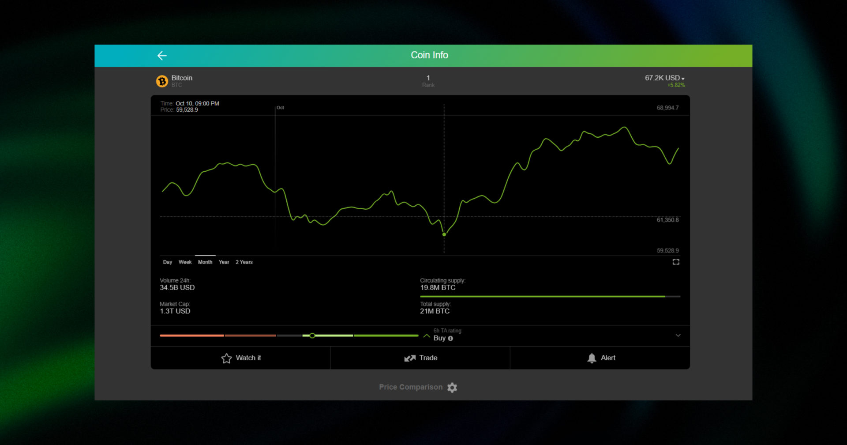Click the sentiment slider handle
The image size is (847, 445).
pos(312,336)
